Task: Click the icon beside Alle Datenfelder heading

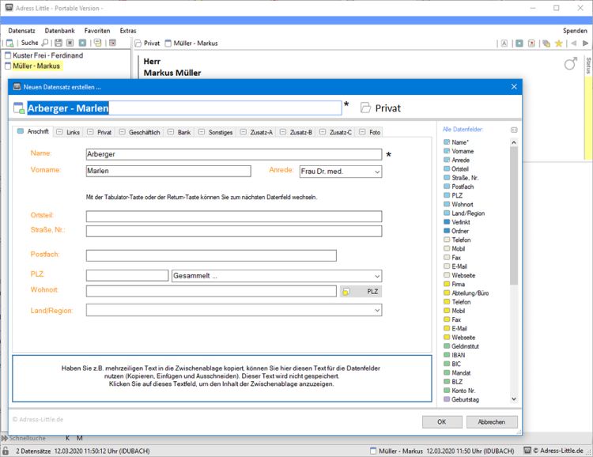Action: (513, 129)
